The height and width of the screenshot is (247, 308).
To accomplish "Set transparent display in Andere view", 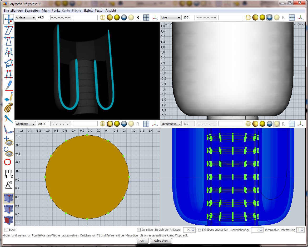I will click(131, 17).
